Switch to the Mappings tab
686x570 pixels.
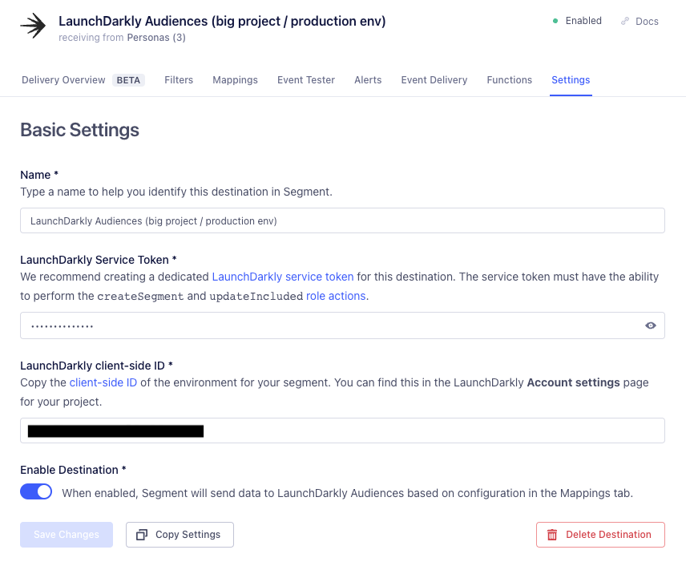[235, 80]
